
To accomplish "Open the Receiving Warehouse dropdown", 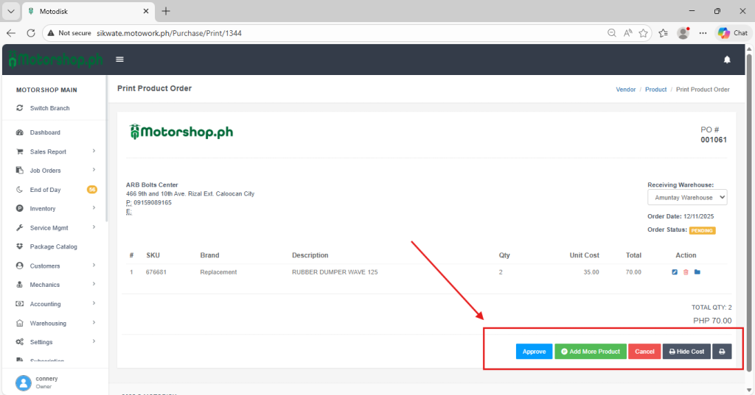I will pos(687,197).
